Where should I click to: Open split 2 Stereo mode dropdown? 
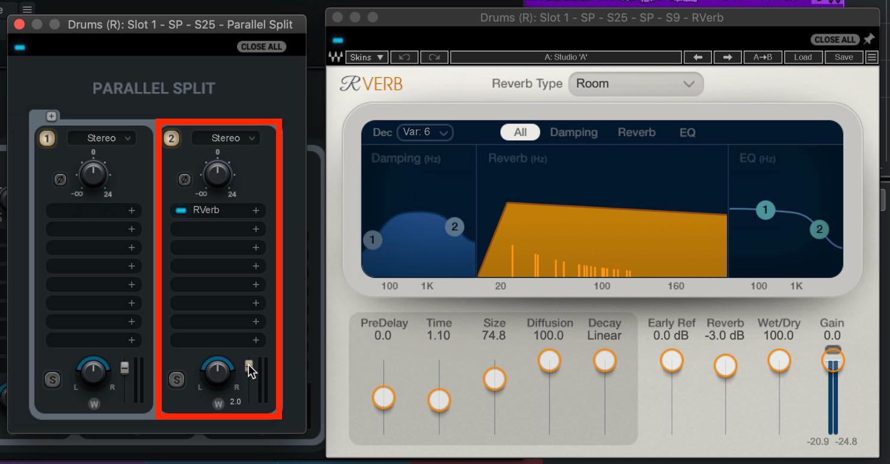point(226,138)
